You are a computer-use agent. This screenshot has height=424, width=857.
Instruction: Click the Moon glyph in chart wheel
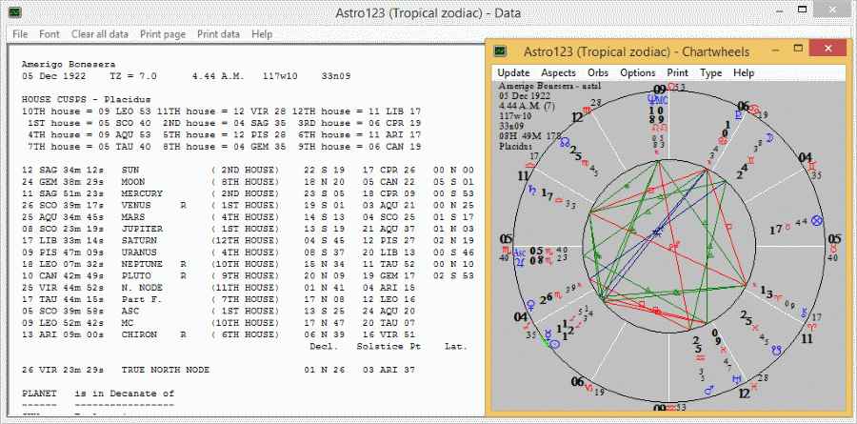(x=770, y=138)
